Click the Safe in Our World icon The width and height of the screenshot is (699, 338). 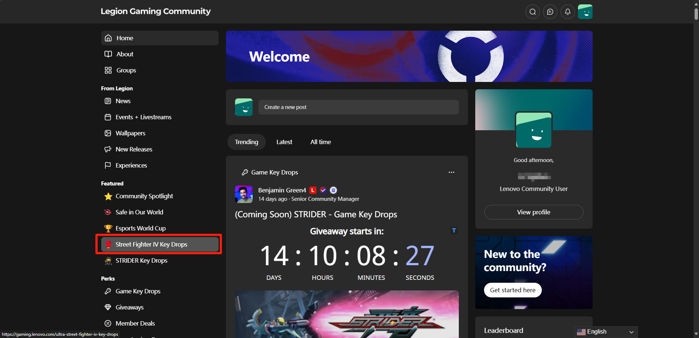pos(108,212)
